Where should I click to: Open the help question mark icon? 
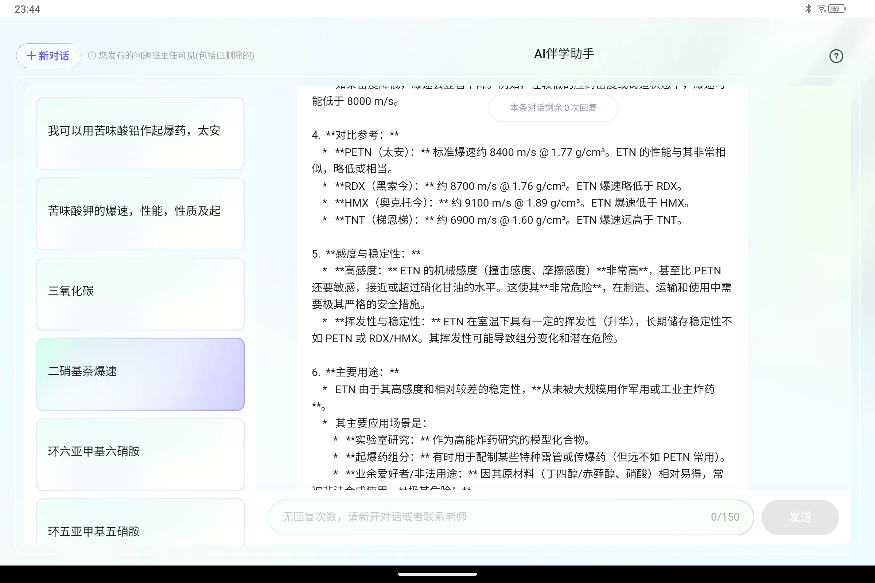point(836,56)
